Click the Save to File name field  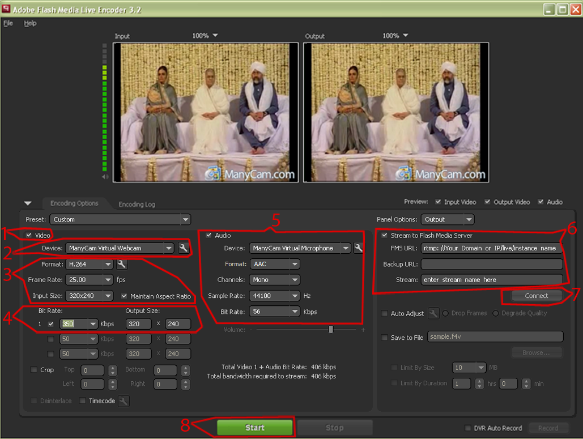pos(495,336)
